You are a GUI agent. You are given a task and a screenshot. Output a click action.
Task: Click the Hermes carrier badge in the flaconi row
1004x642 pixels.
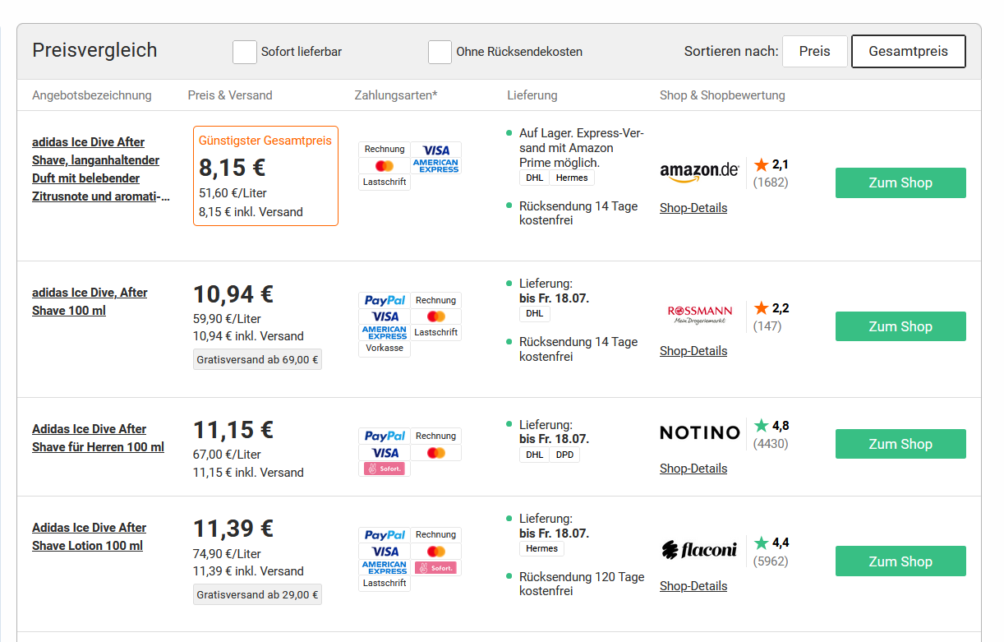coord(542,548)
